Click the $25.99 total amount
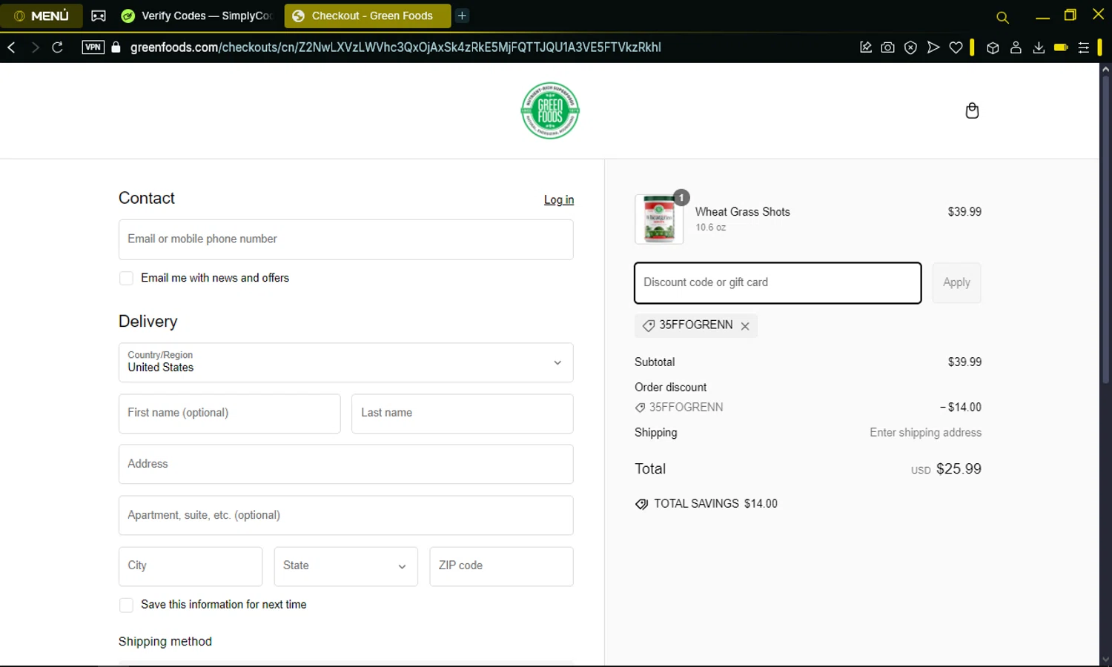The width and height of the screenshot is (1112, 667). click(959, 469)
